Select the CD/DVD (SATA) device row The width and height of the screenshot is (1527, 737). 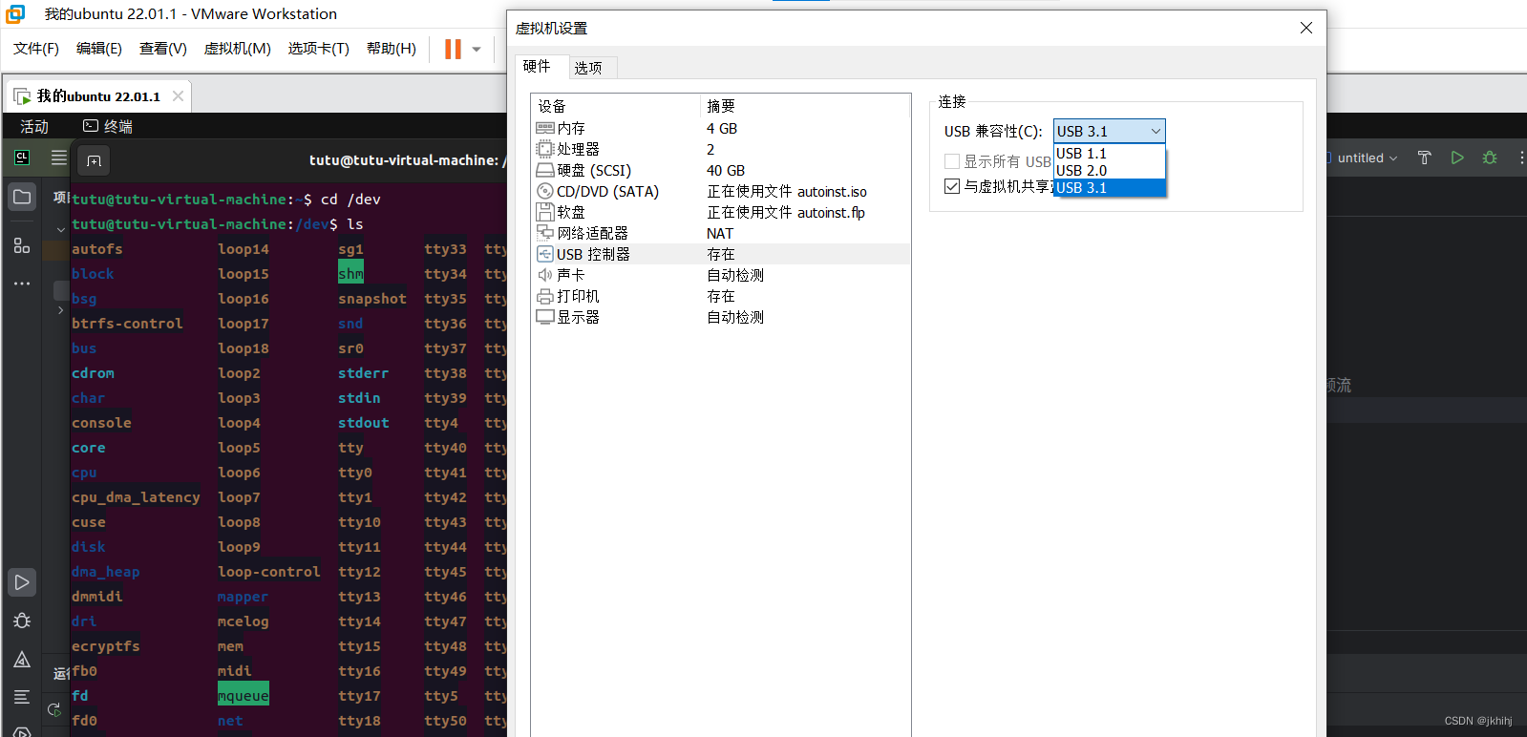(721, 191)
